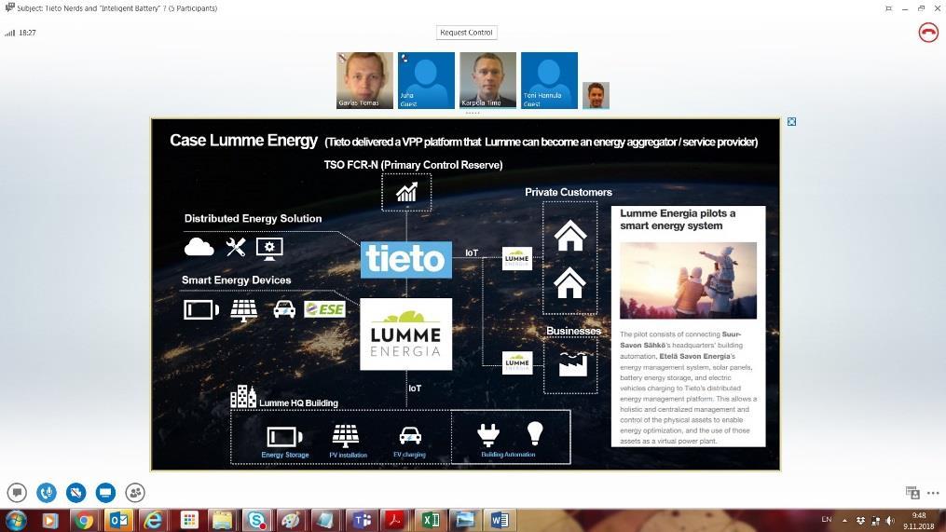Click the EN language indicator
Image resolution: width=946 pixels, height=532 pixels.
[827, 519]
